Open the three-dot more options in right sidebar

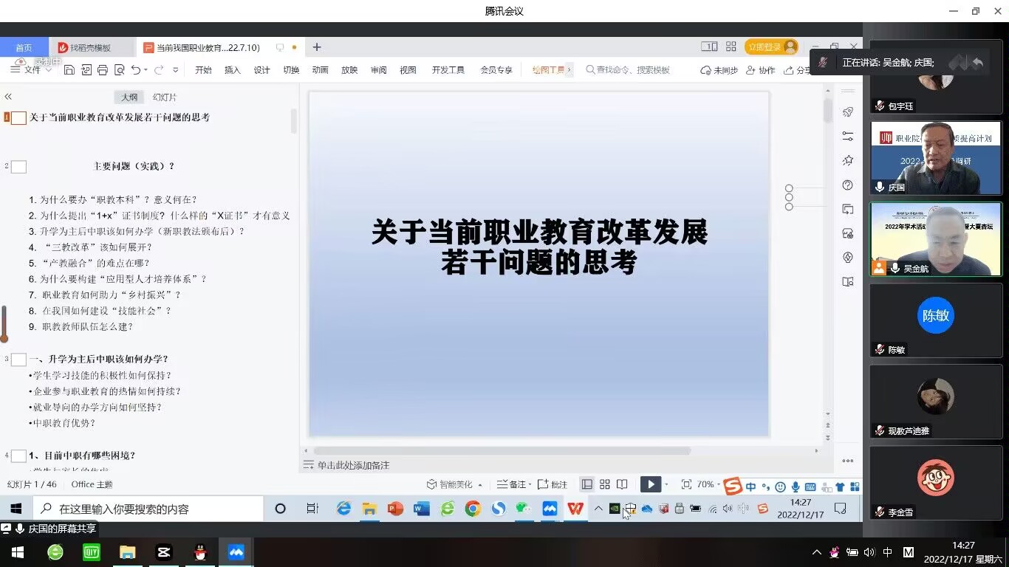848,461
